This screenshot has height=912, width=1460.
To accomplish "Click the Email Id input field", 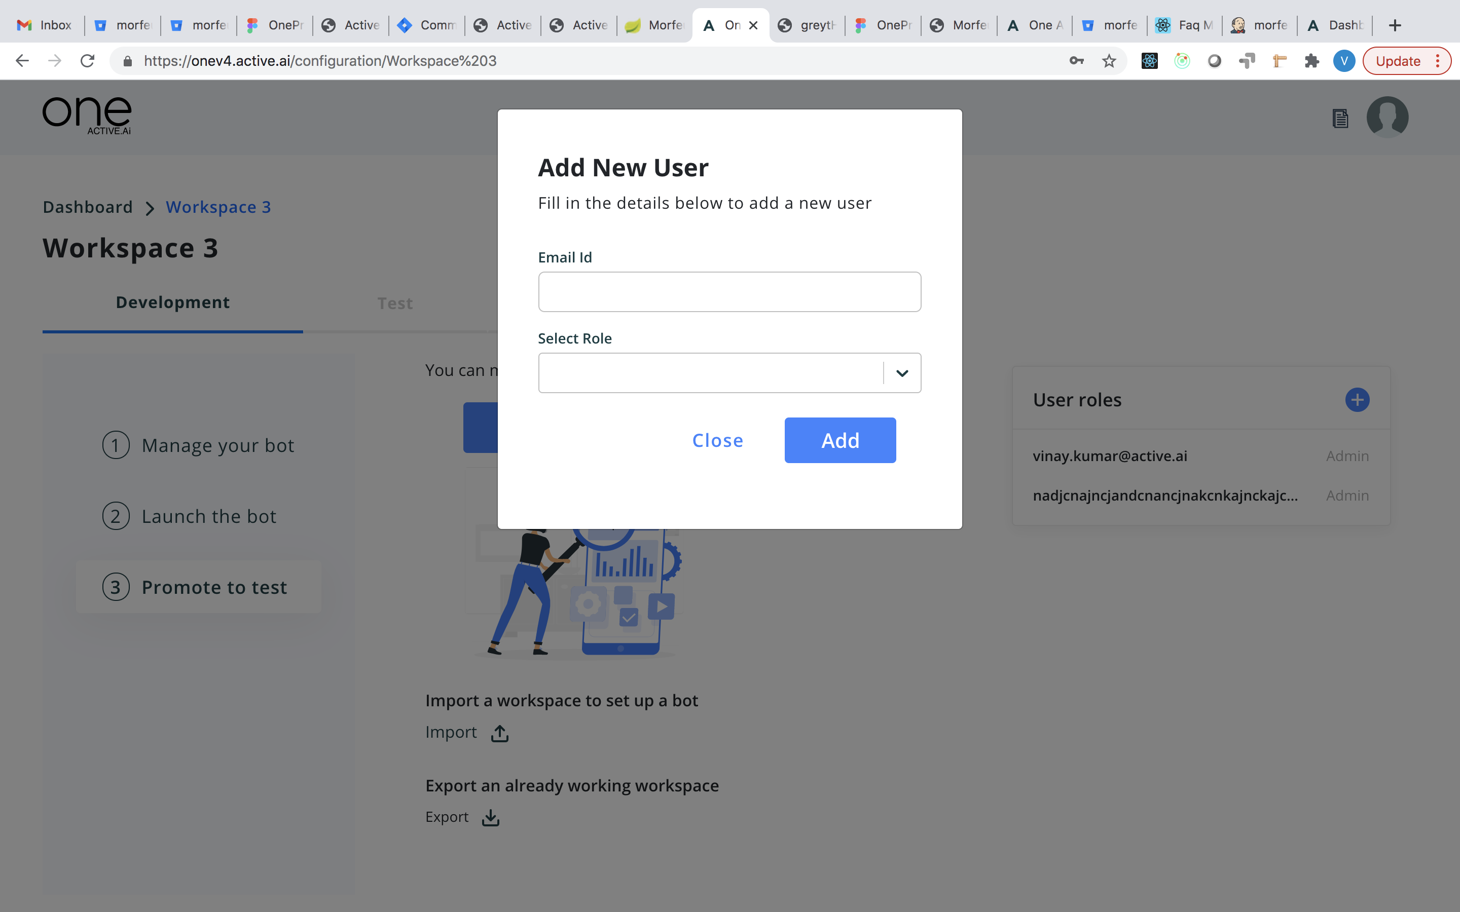I will coord(729,291).
